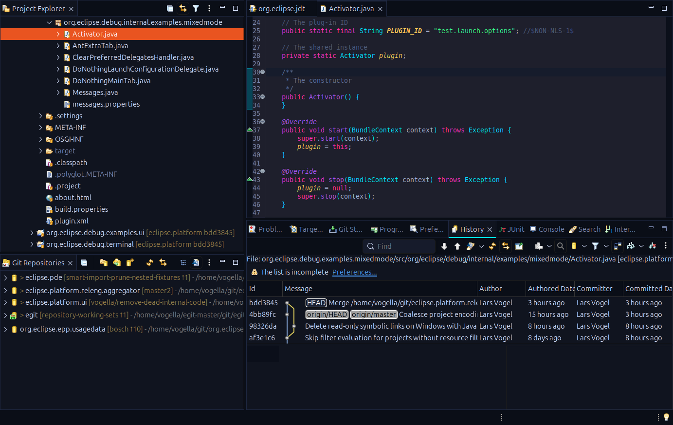Screen dimensions: 673x425
Task: Expand the egit repository node
Action: click(5, 315)
